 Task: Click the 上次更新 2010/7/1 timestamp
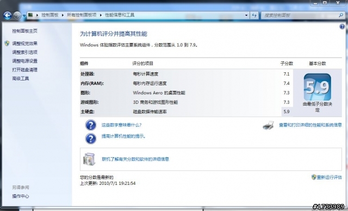pyautogui.click(x=108, y=183)
